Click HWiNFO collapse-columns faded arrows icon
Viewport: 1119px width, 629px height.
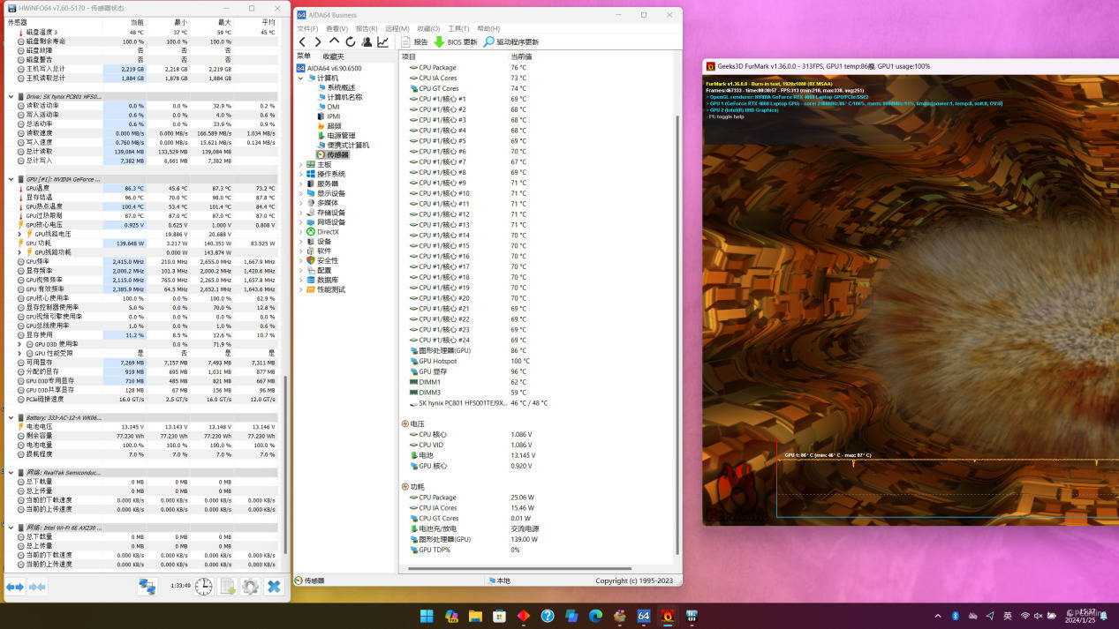[x=37, y=587]
